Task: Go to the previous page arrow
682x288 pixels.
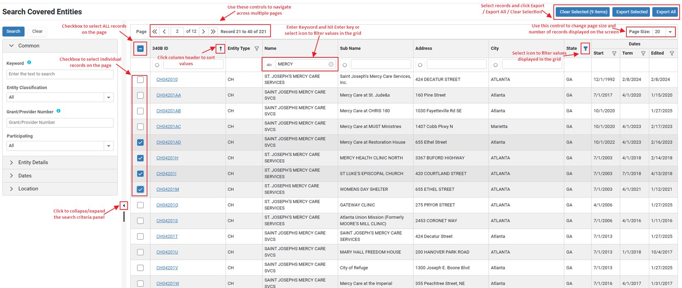Action: [x=164, y=32]
